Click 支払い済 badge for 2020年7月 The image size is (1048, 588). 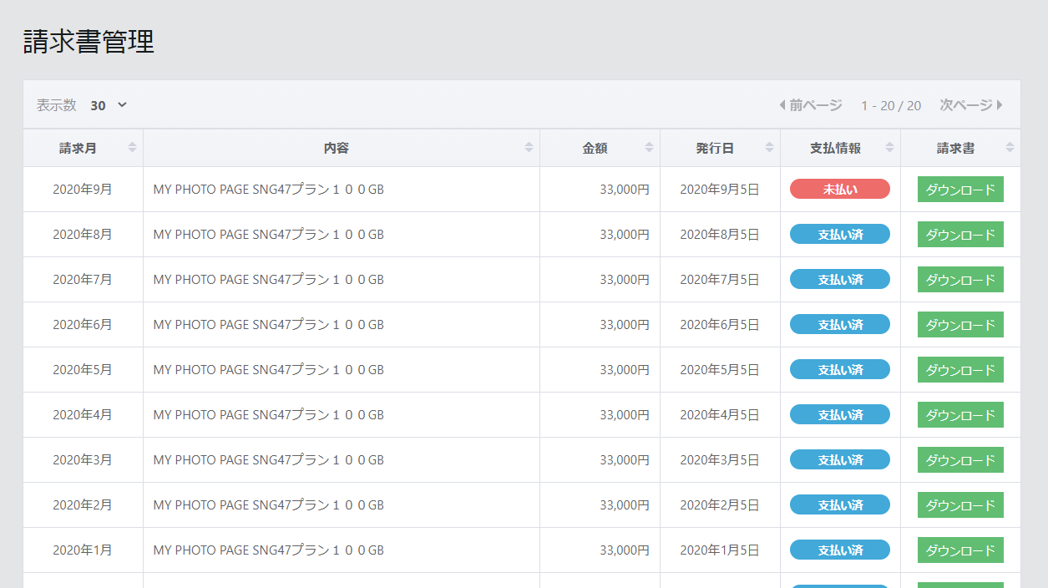coord(839,280)
